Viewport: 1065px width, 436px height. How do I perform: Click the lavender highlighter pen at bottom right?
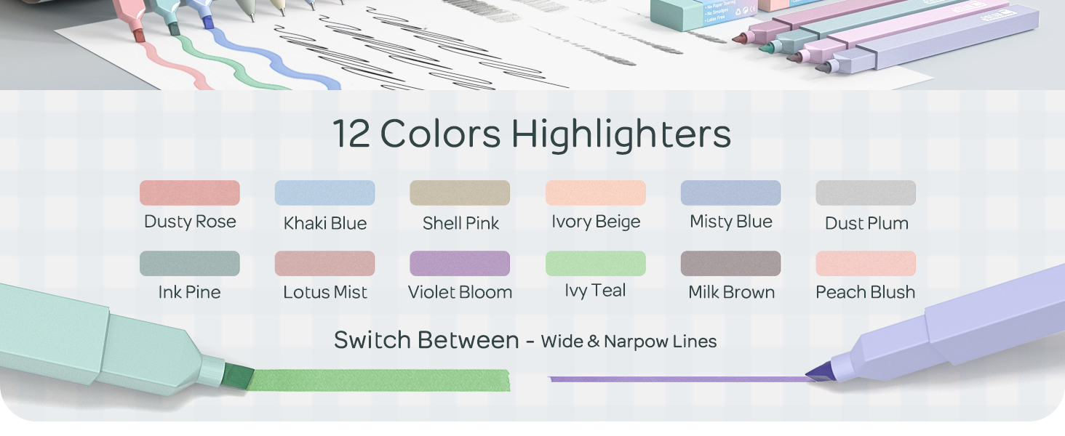946,327
